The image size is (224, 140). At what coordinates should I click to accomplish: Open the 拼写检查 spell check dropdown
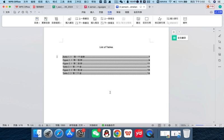tap(77, 125)
